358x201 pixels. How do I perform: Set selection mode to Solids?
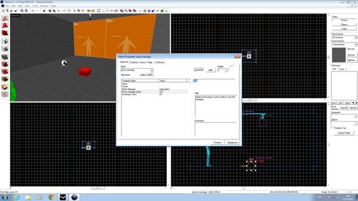click(x=344, y=28)
